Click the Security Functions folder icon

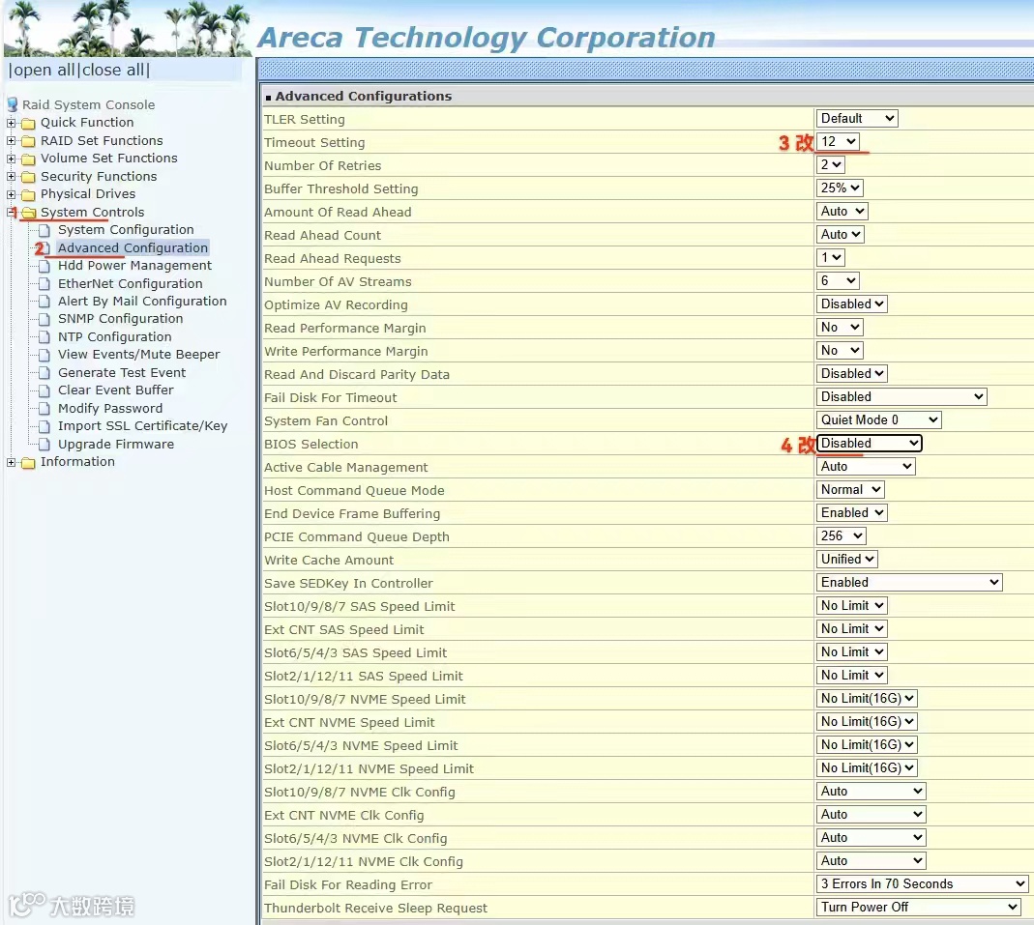28,177
